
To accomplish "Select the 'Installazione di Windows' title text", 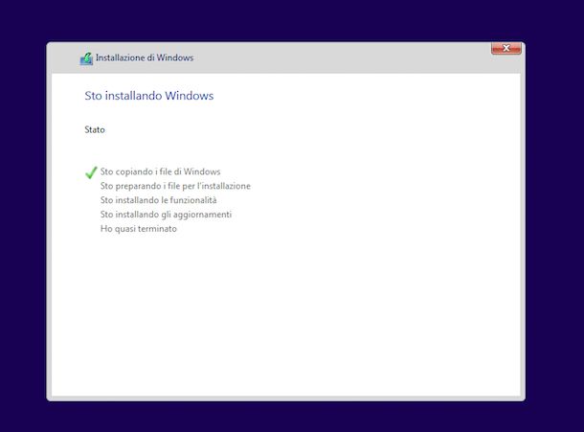I will tap(145, 57).
